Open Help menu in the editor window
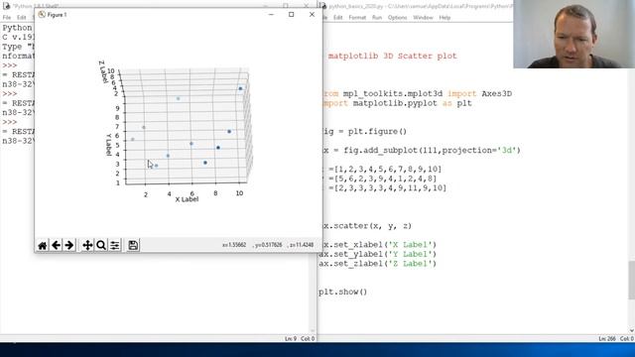635x357 pixels. coord(444,18)
